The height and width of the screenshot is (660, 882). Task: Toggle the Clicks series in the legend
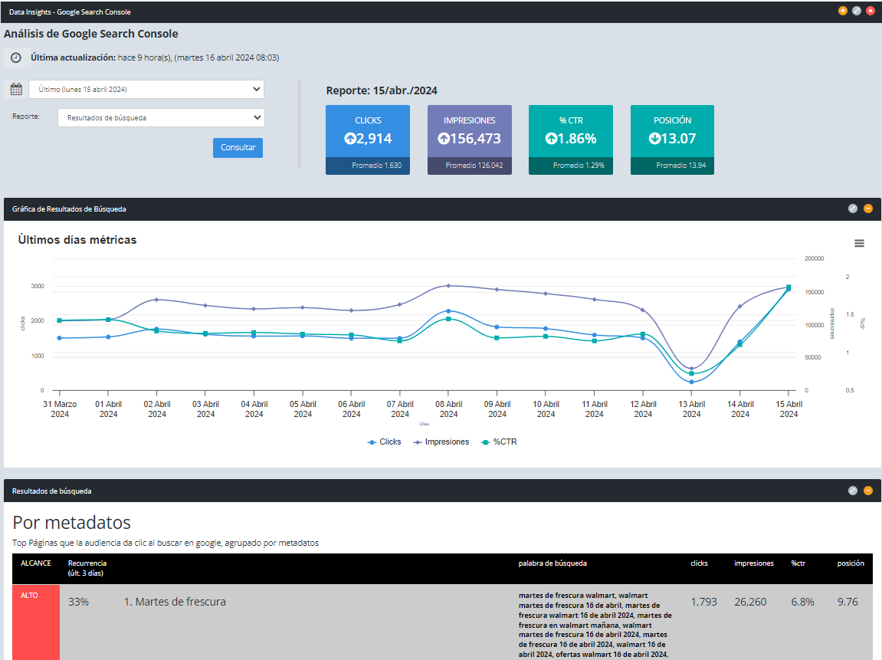point(383,442)
